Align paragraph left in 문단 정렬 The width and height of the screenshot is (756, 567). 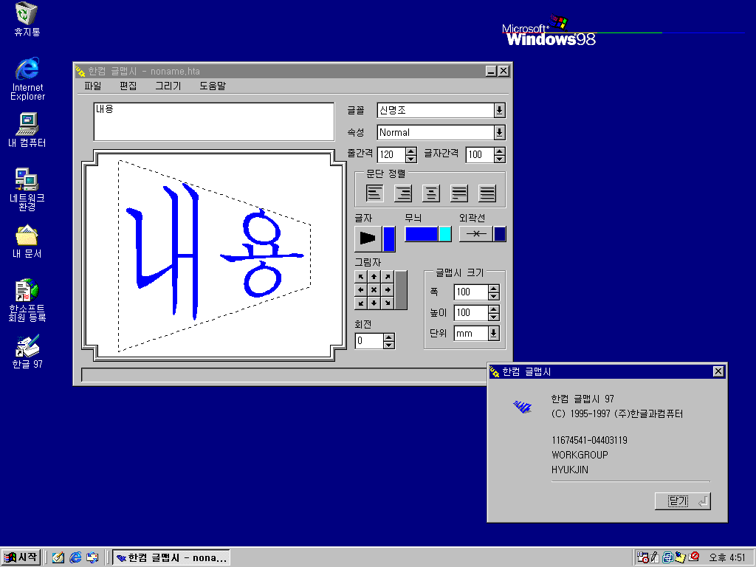[374, 193]
